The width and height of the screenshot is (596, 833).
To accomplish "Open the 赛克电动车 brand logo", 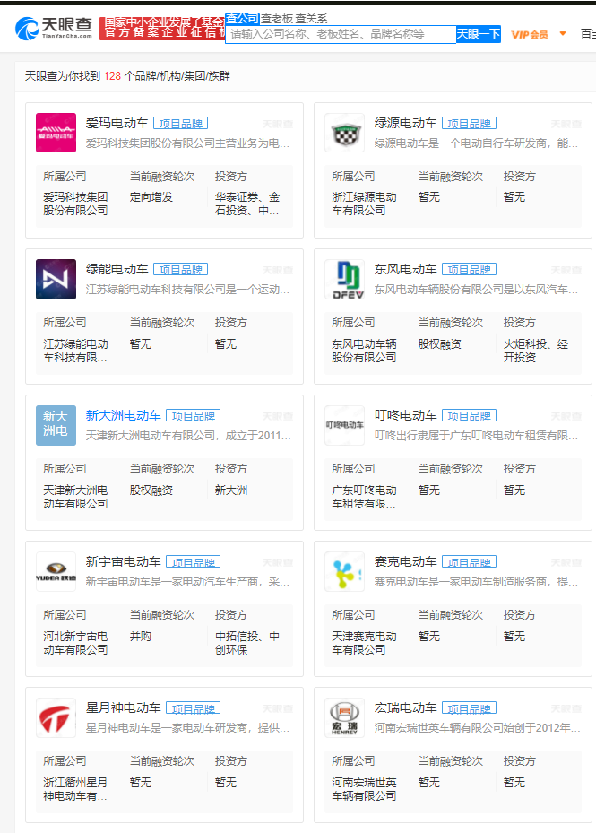I will coord(344,572).
